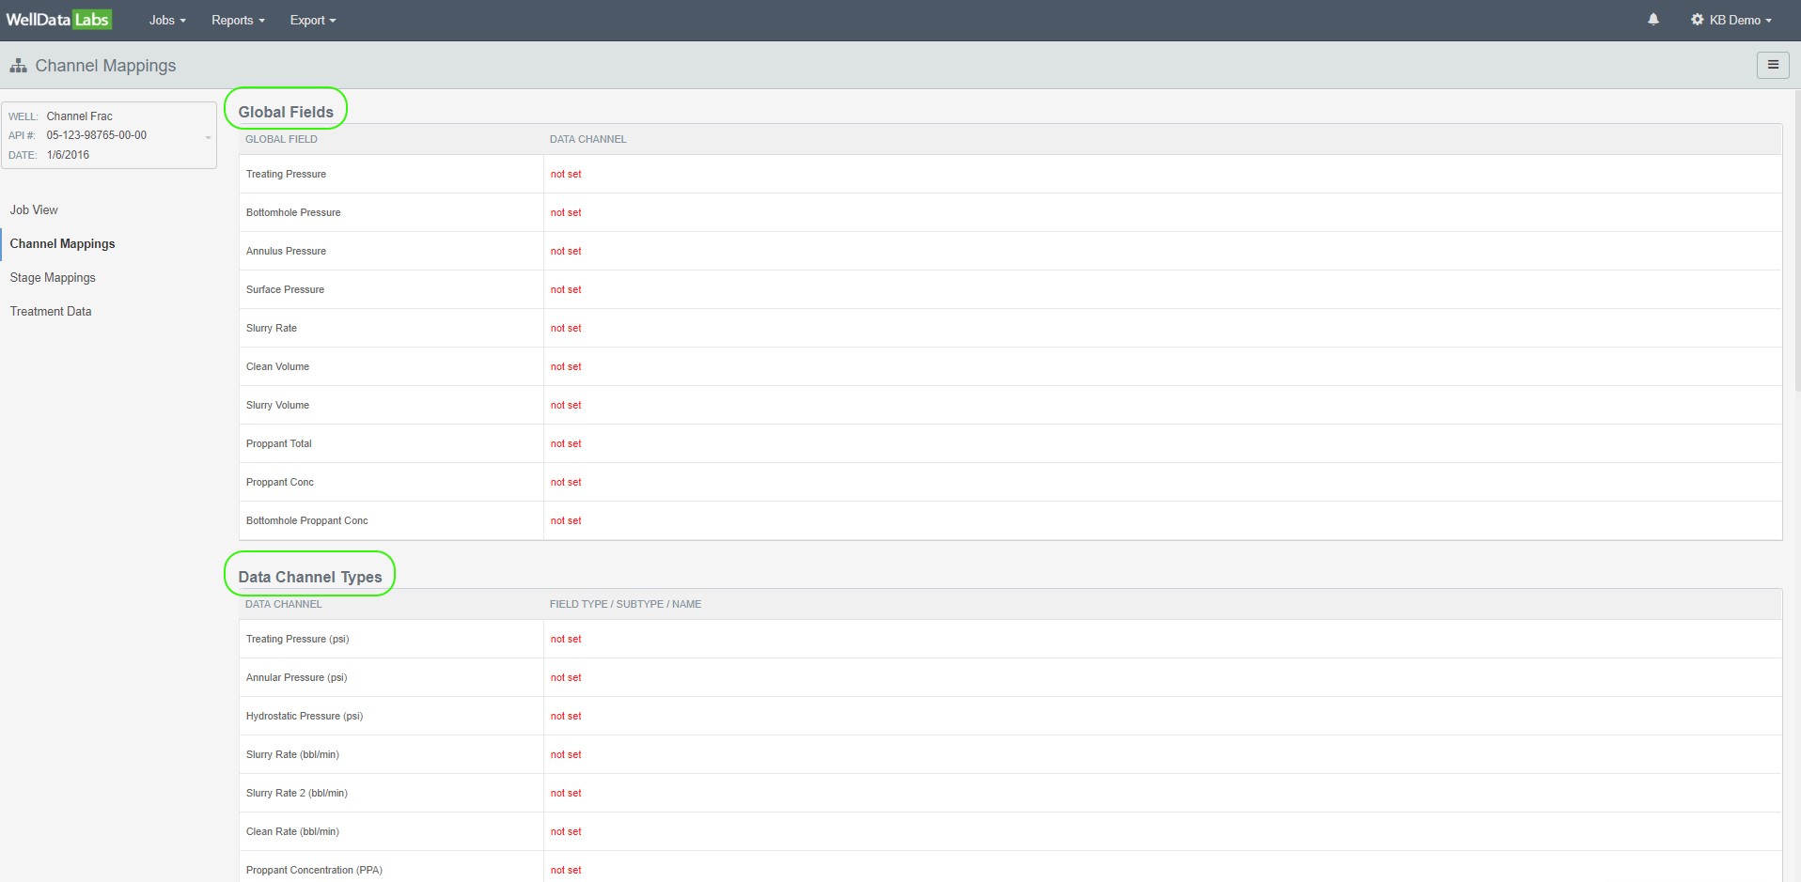Click the Slurry Volume field label
The image size is (1801, 882).
tap(277, 405)
